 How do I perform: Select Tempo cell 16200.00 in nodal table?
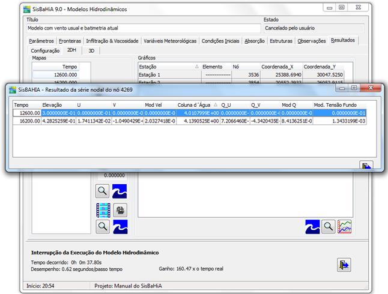(27, 121)
